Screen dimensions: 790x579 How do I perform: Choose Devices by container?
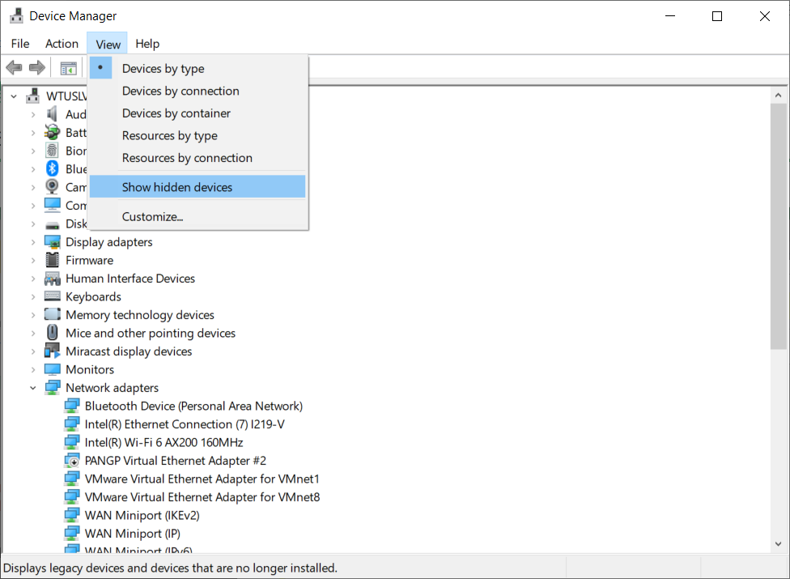tap(197, 113)
